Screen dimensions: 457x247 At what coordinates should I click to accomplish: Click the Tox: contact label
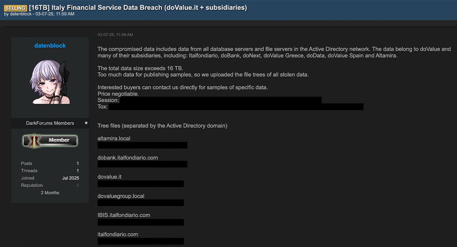coord(103,107)
